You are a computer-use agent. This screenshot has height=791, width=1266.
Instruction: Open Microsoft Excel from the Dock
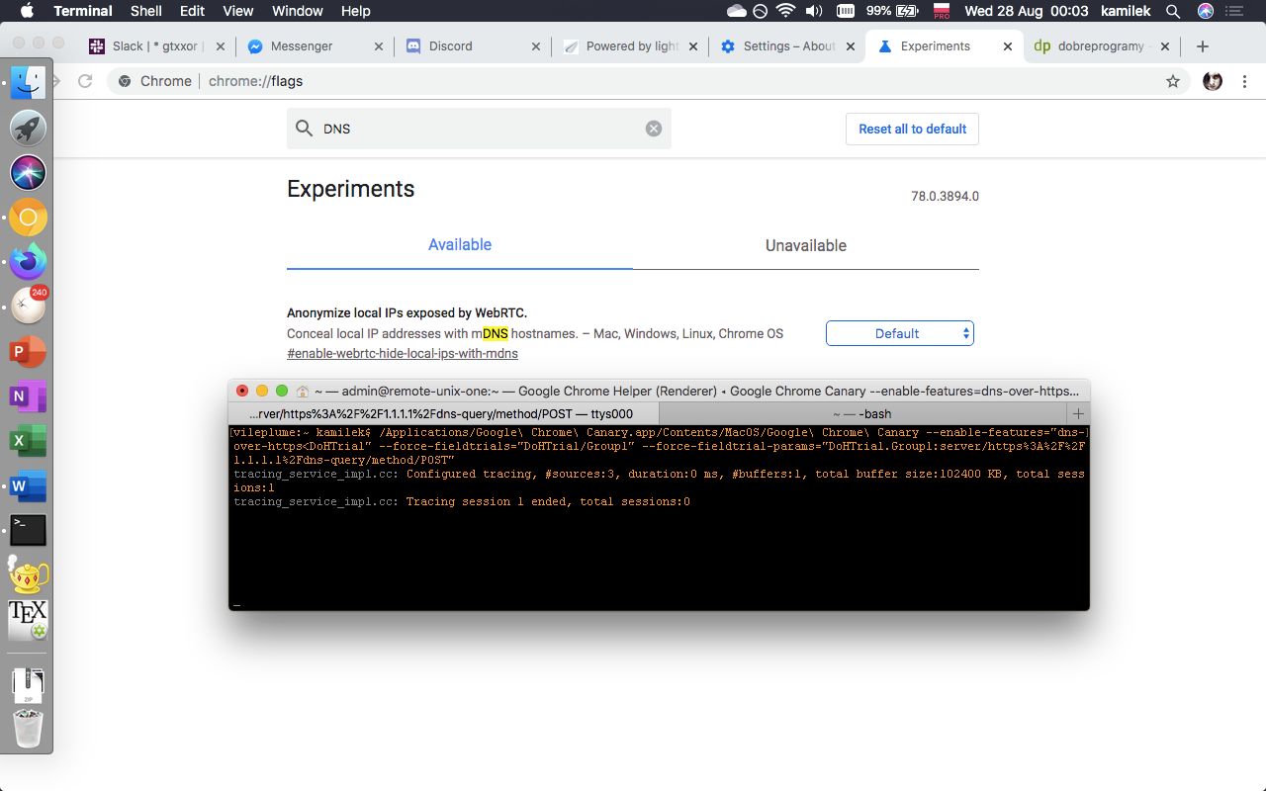tap(27, 439)
